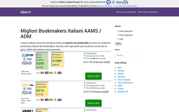Click the '(+€210 di bonus totali)' text
Image resolution: width=179 pixels, height=112 pixels.
click(x=96, y=92)
